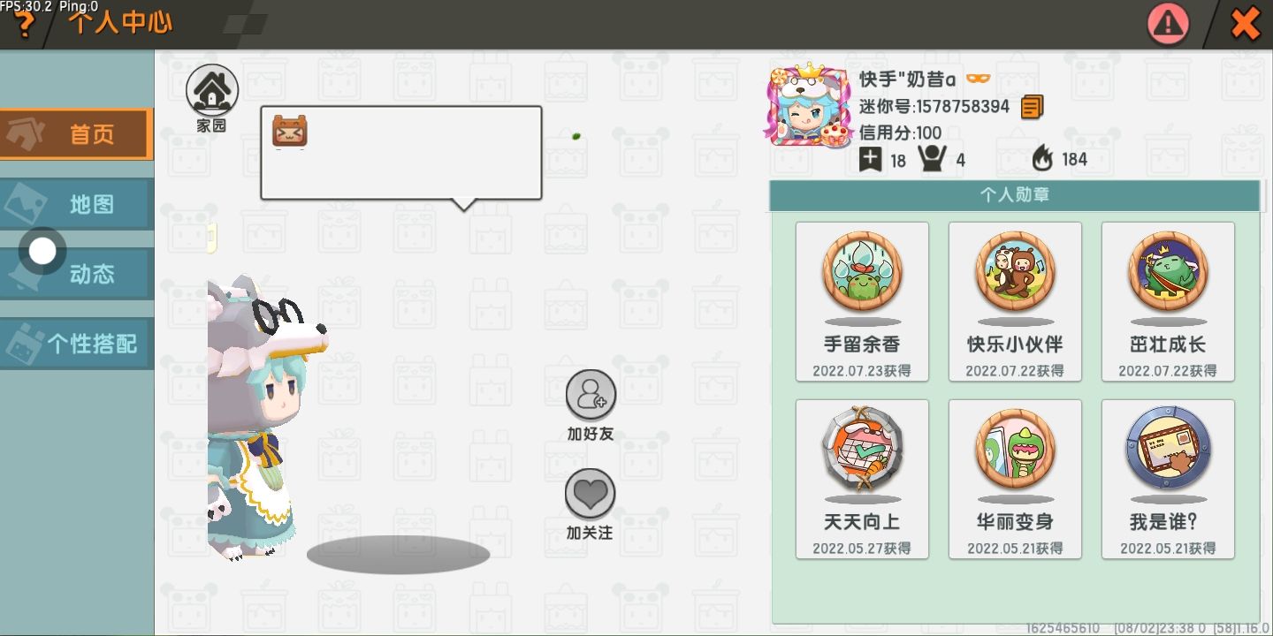This screenshot has height=636, width=1273.
Task: Tap the white floating joystick circle
Action: (x=42, y=252)
